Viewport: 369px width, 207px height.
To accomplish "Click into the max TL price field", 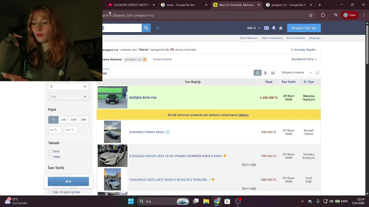I will point(71,130).
